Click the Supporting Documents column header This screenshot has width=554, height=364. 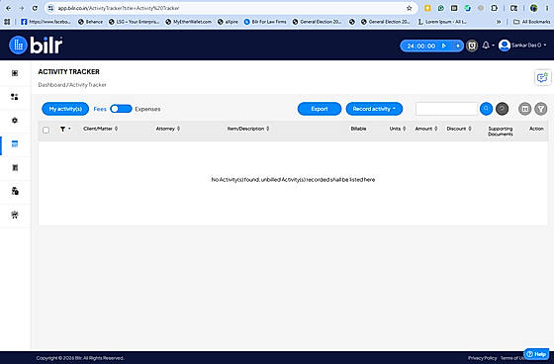pyautogui.click(x=501, y=132)
